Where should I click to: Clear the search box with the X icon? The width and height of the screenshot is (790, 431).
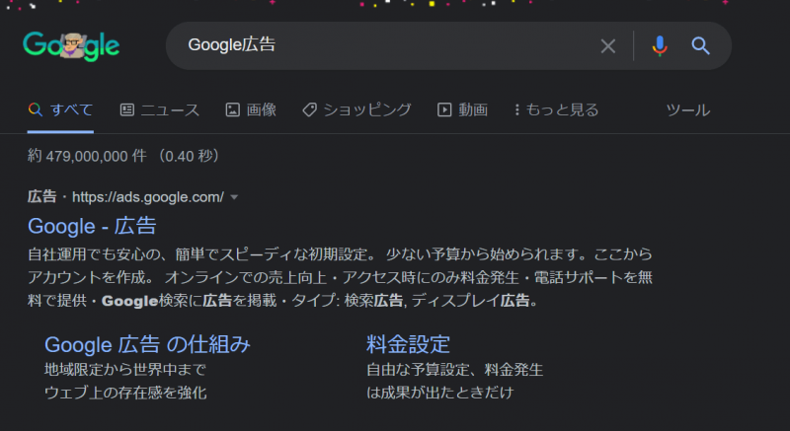point(608,45)
